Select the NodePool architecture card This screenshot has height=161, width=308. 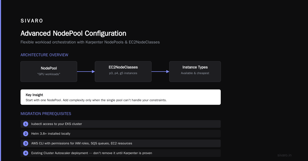(49, 72)
